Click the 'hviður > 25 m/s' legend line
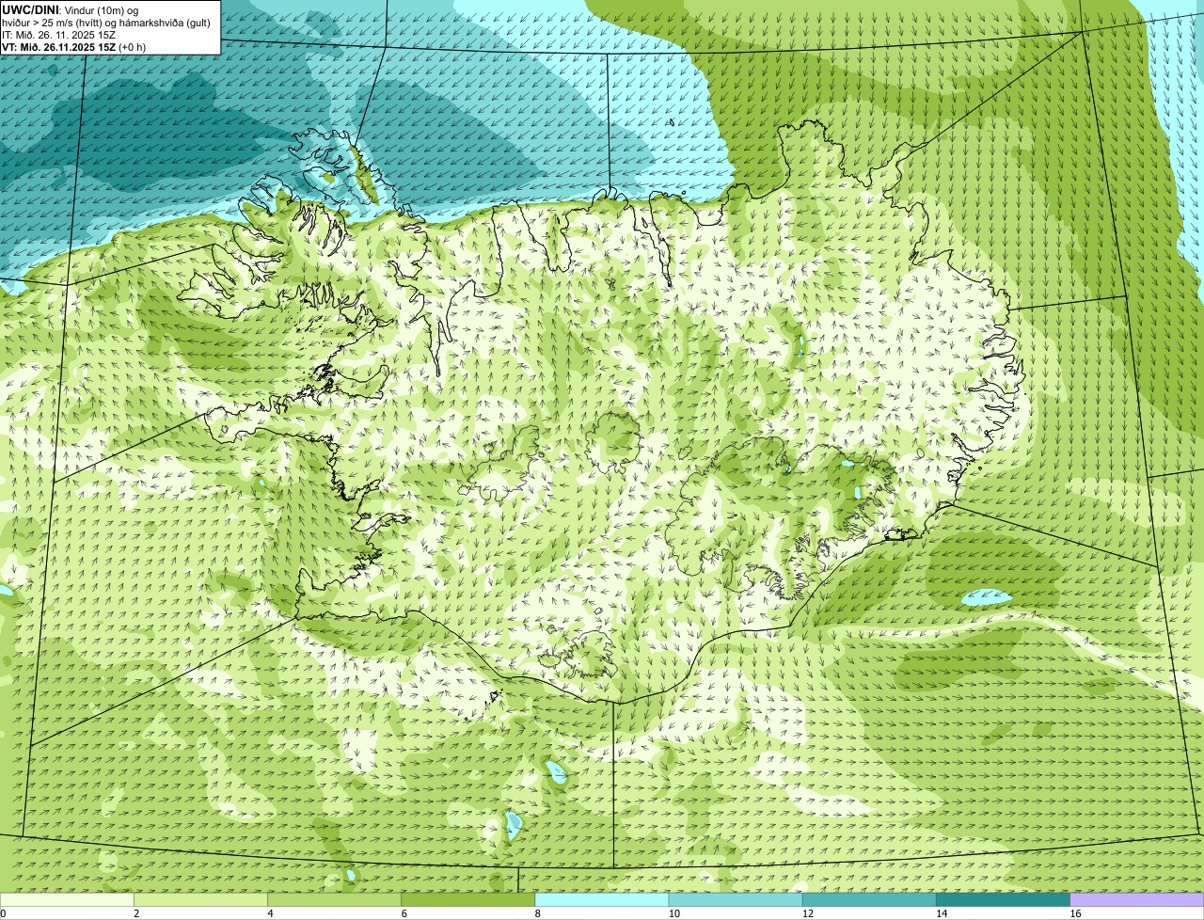The height and width of the screenshot is (920, 1204). click(106, 23)
